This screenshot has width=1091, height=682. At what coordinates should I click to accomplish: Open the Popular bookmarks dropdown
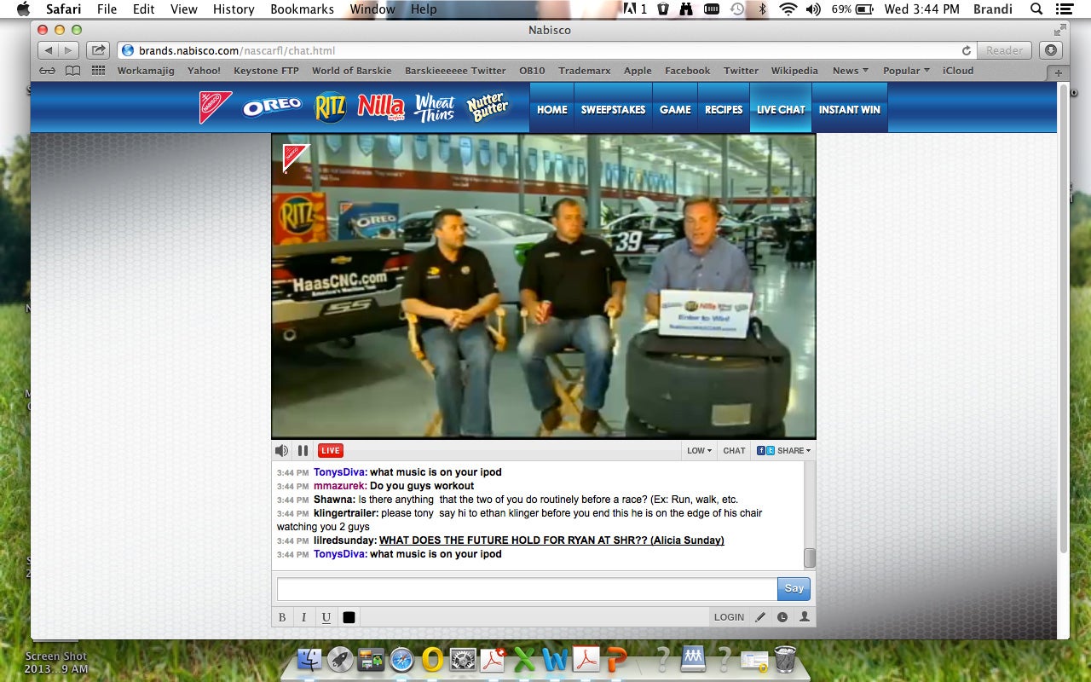(x=906, y=71)
